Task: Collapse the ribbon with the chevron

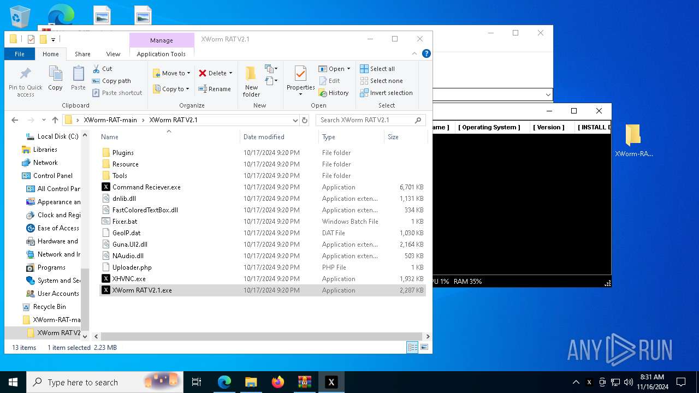Action: (414, 53)
